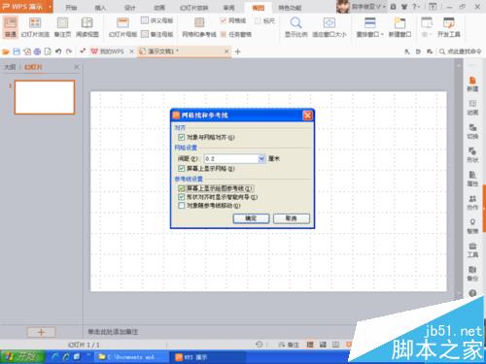The image size is (486, 364).
Task: Switch to 我的WPS document tab
Action: 108,51
